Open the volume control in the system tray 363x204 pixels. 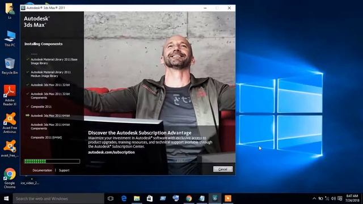(334, 198)
